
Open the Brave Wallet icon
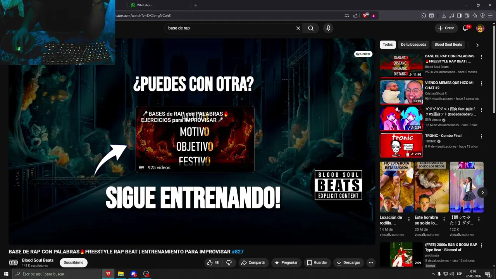point(467,15)
